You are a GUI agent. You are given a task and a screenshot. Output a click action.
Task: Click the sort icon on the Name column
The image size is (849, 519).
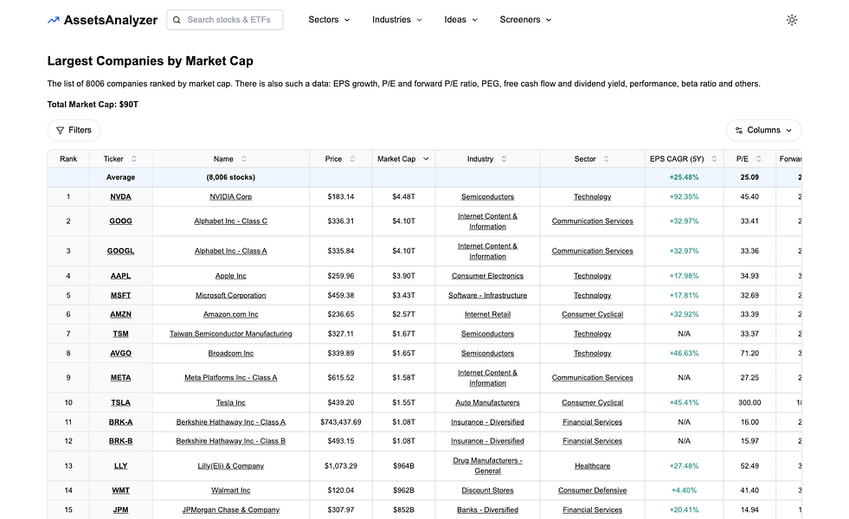244,158
